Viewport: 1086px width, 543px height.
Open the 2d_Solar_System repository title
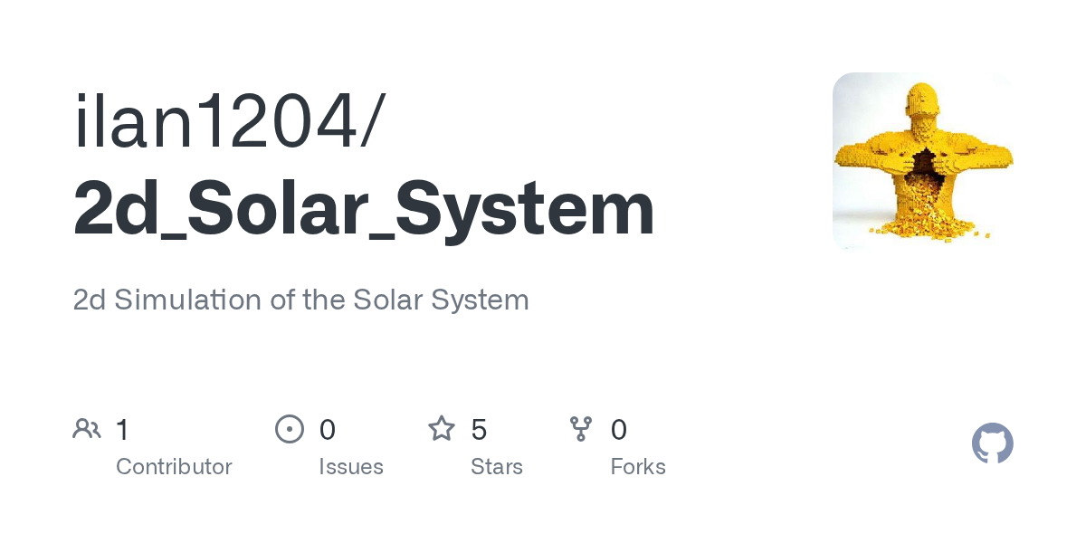click(x=364, y=209)
